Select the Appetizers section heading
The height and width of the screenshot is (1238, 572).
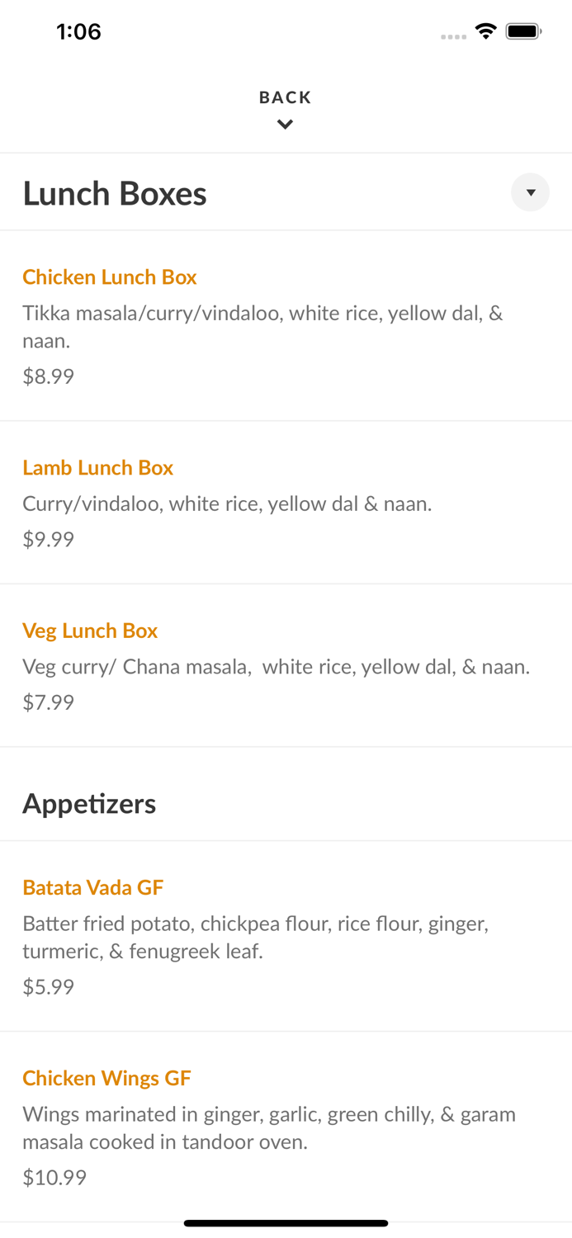[x=89, y=803]
